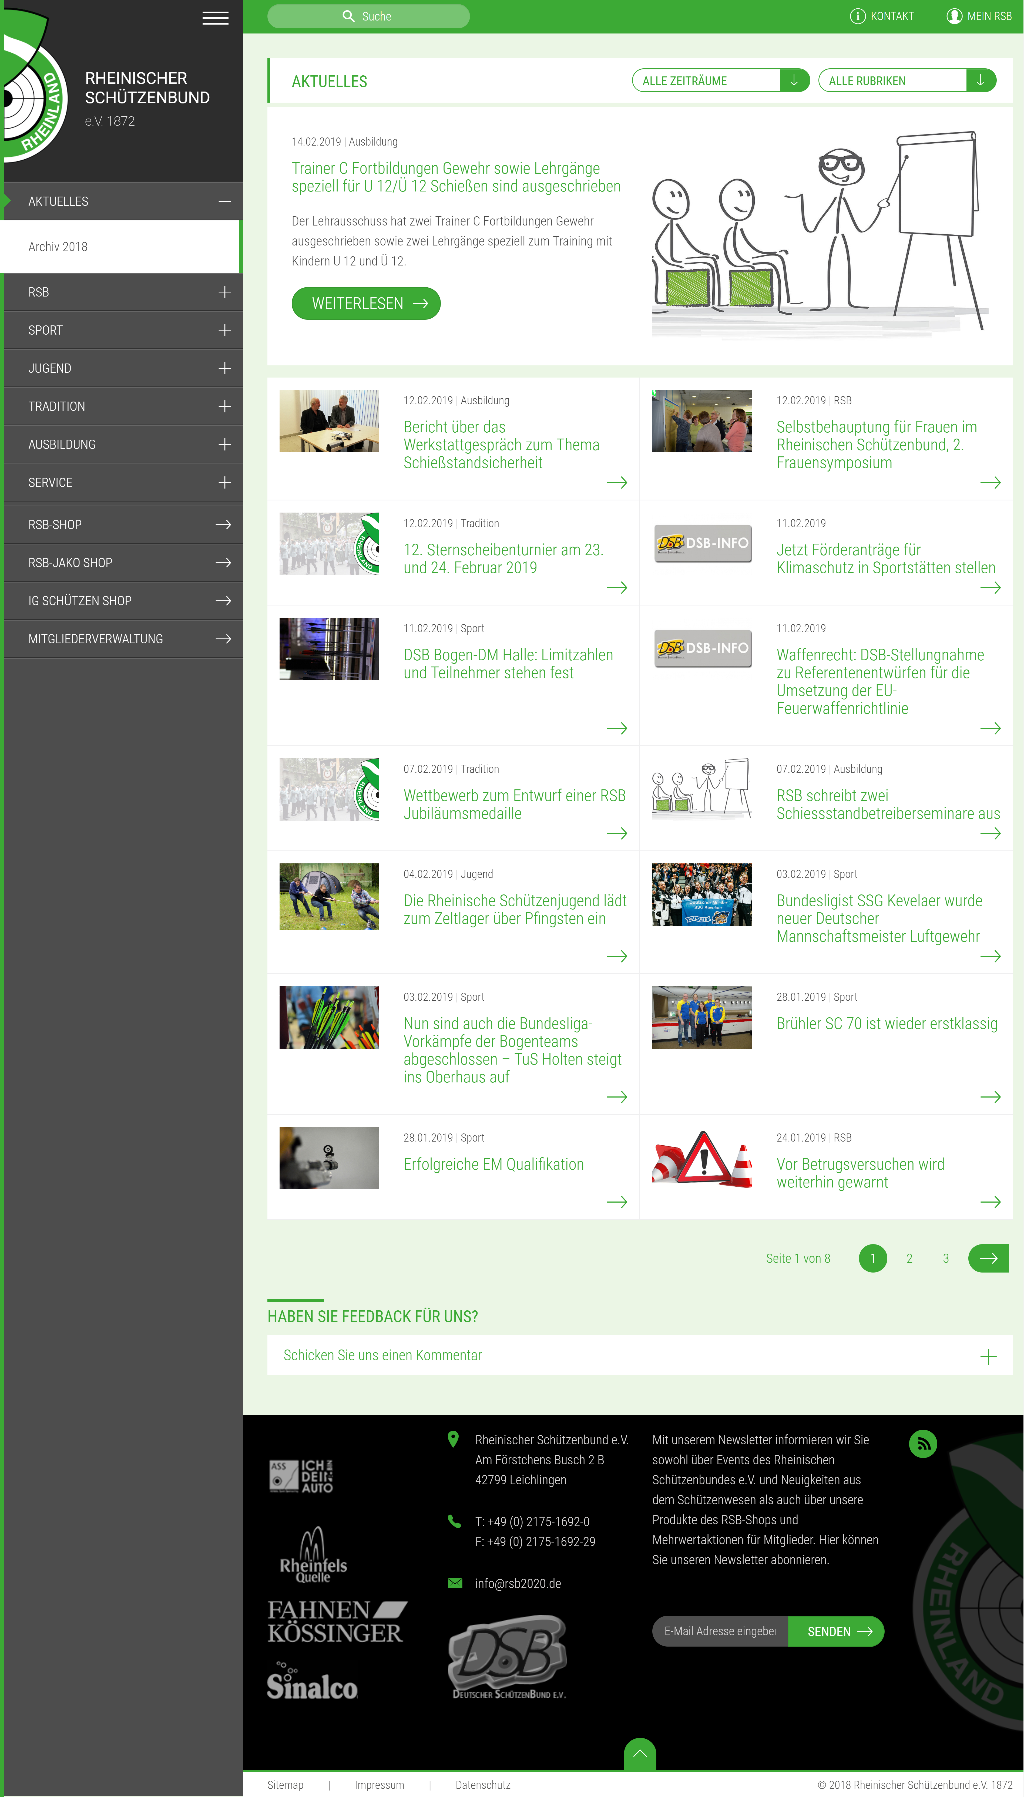1024x1797 pixels.
Task: Click the search magnifier icon
Action: coord(348,16)
